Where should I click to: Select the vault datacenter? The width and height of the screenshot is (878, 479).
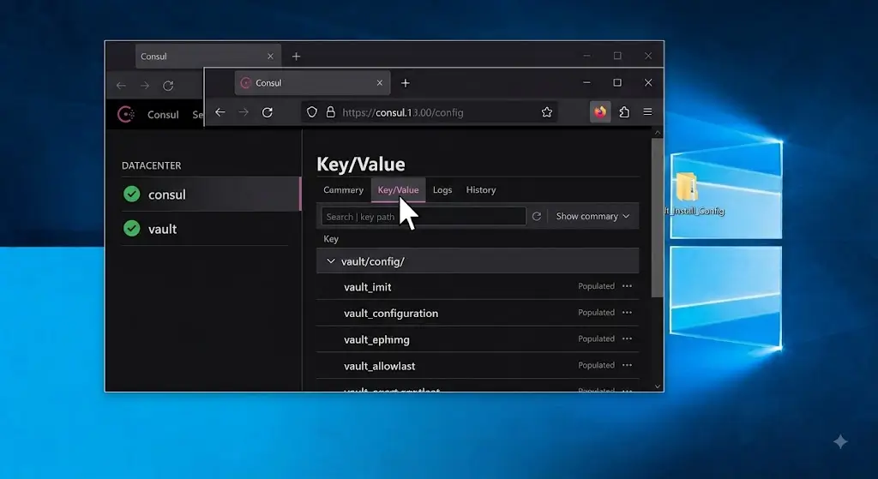coord(205,228)
